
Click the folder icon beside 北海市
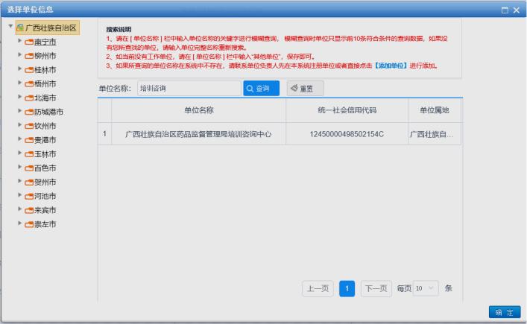click(x=29, y=98)
